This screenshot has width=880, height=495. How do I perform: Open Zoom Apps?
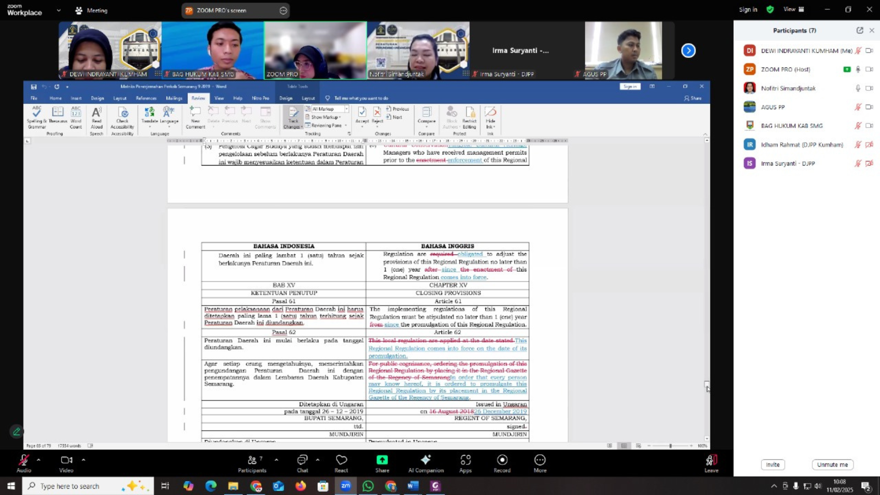pyautogui.click(x=466, y=463)
